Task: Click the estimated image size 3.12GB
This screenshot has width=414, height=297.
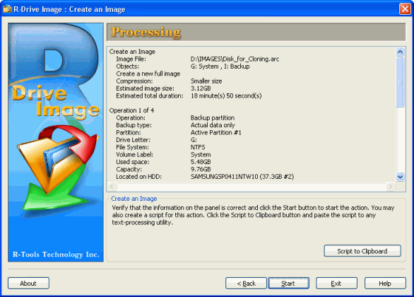Action: tap(201, 88)
